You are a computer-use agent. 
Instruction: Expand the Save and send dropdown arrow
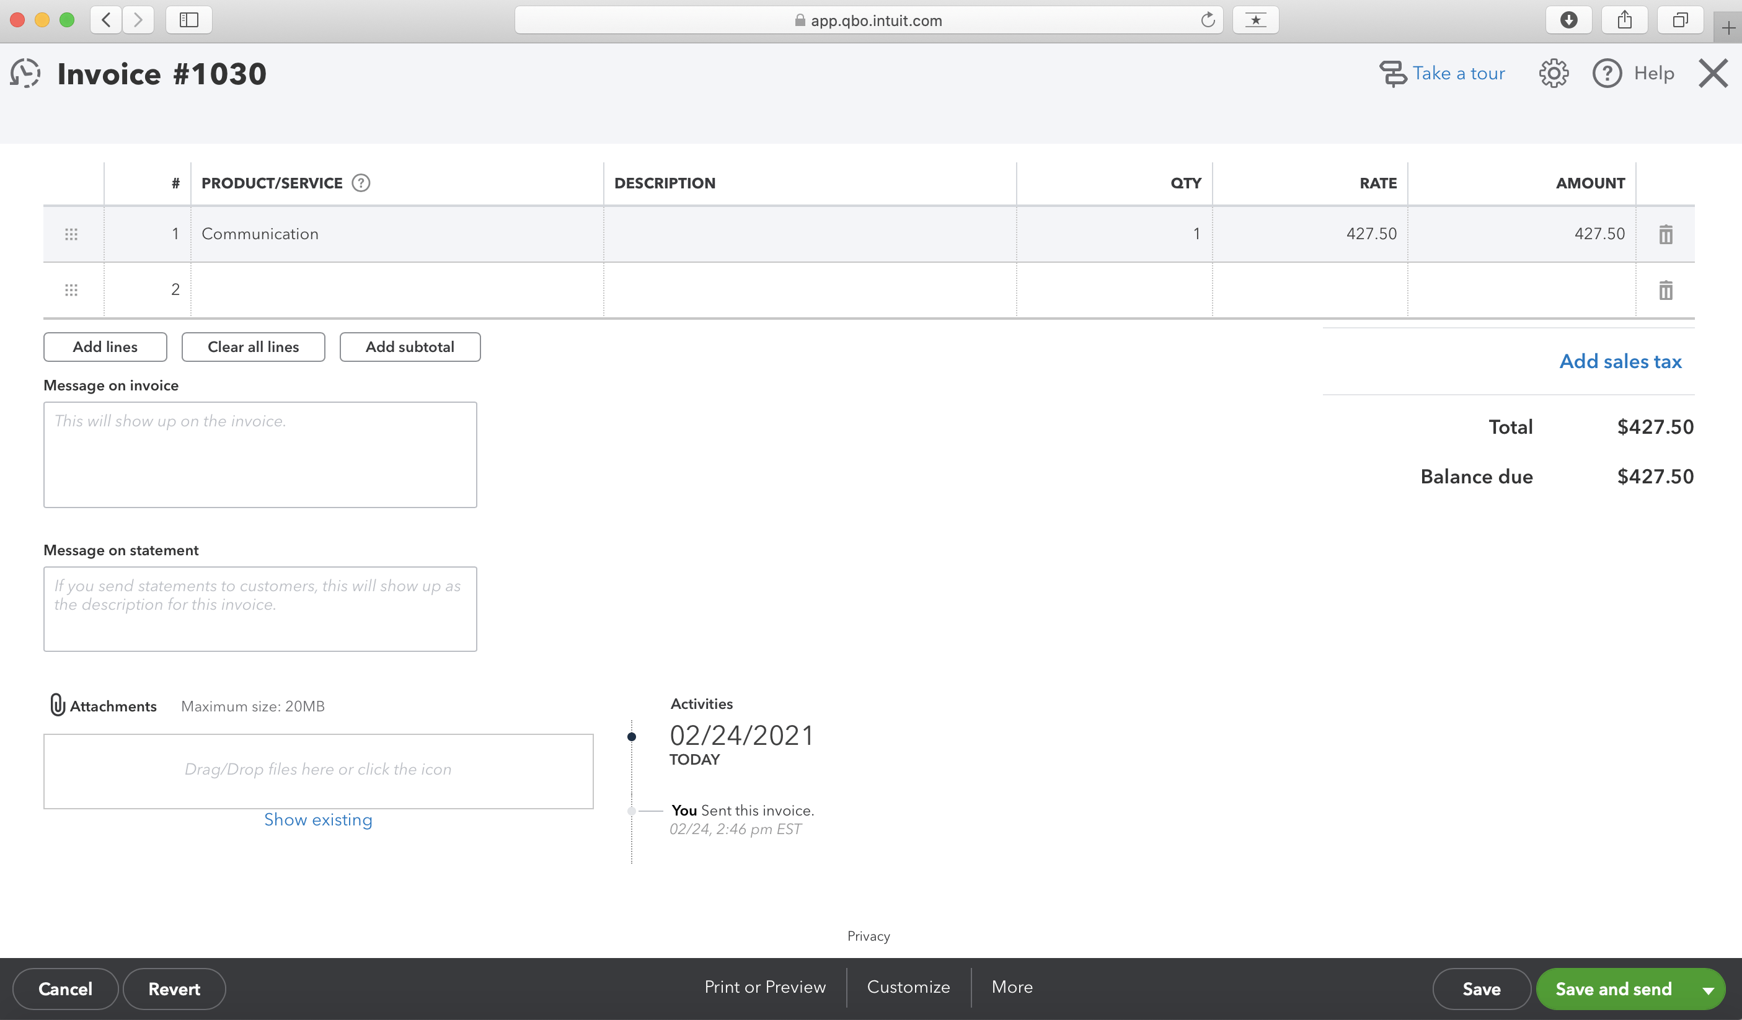[1708, 990]
